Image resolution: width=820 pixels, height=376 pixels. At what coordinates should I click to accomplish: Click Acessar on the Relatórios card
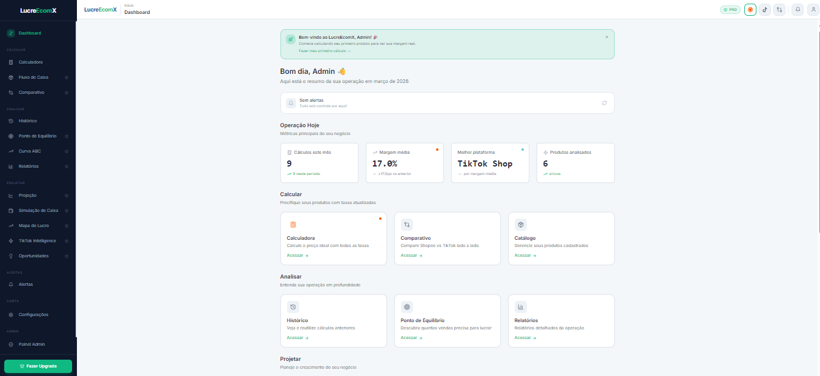pyautogui.click(x=525, y=338)
